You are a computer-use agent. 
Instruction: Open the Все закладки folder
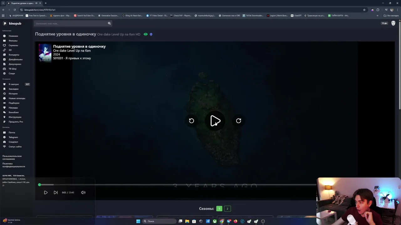(x=391, y=16)
